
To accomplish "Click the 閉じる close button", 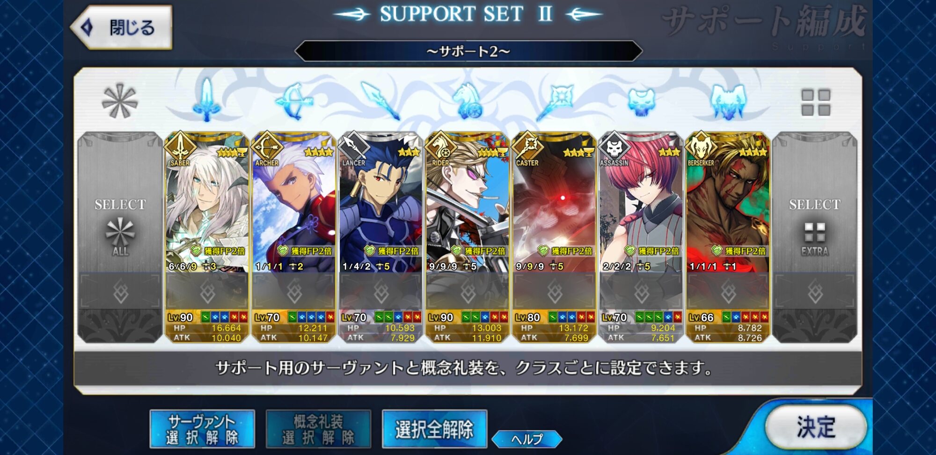I will pyautogui.click(x=122, y=28).
